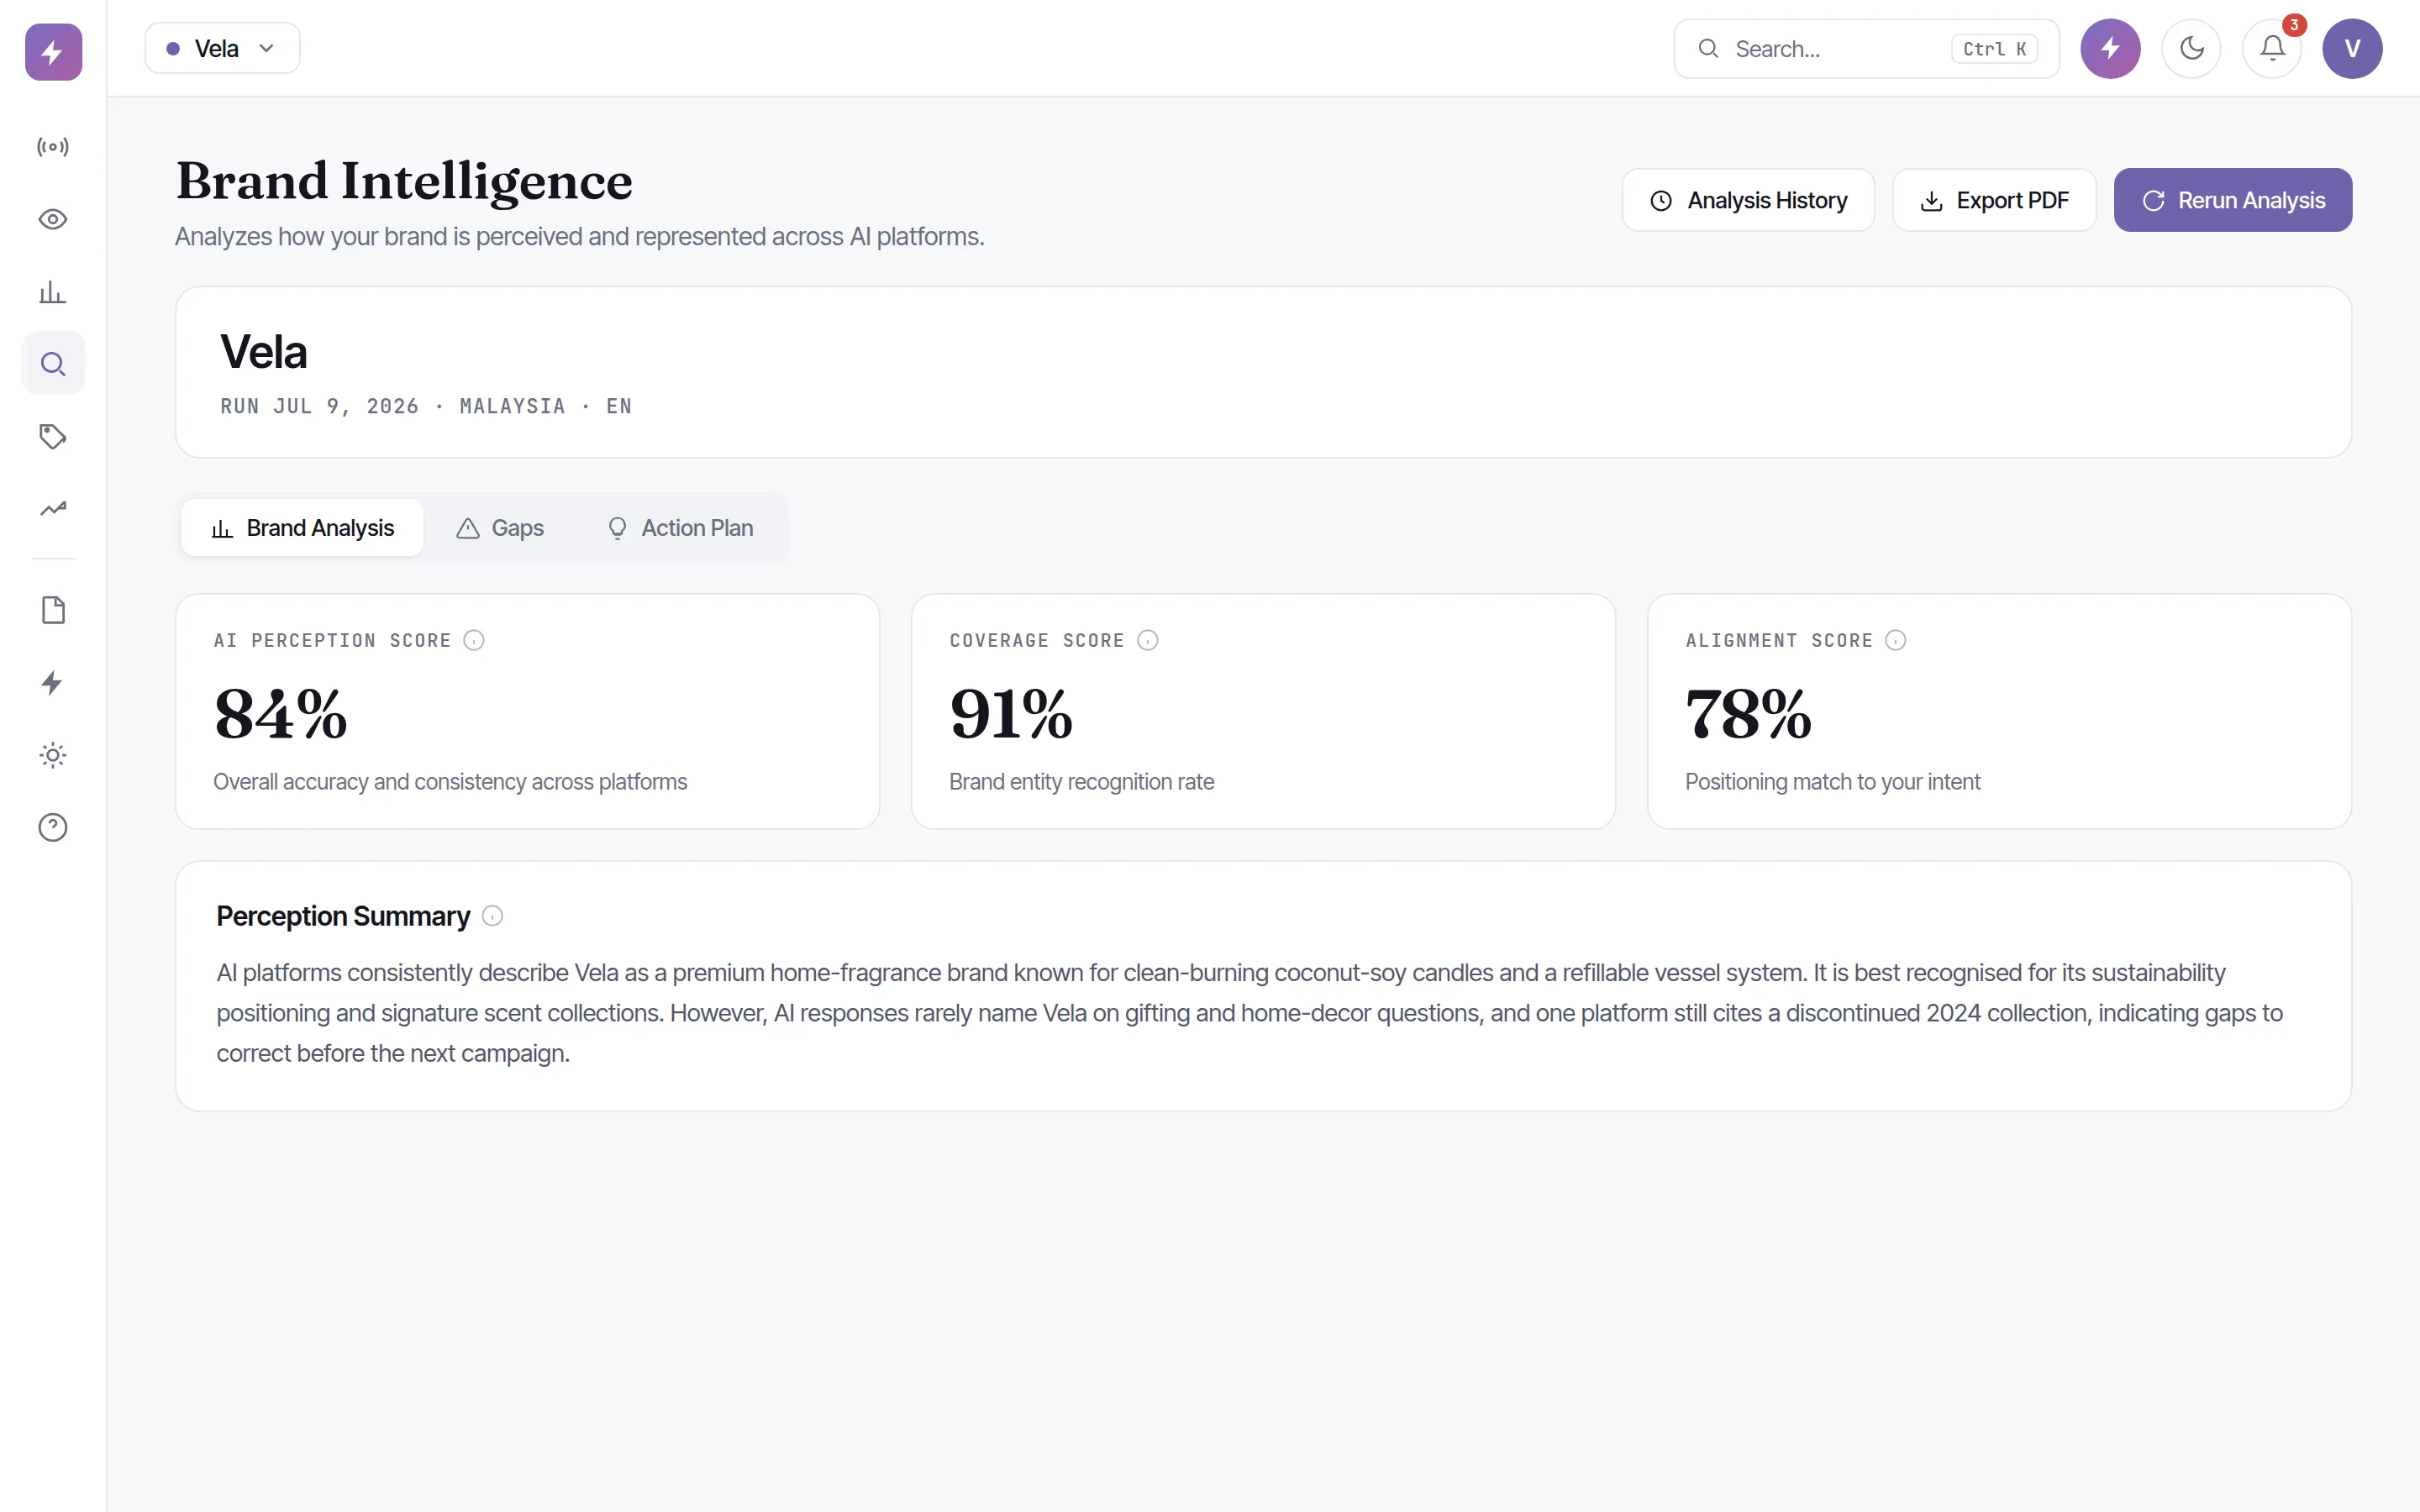Click the Export PDF button

(1994, 200)
